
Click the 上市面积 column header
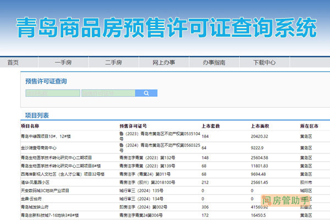click(x=260, y=126)
